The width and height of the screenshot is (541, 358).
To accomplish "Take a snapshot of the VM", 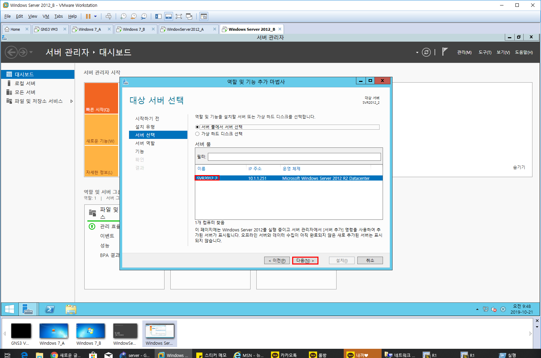I will coord(123,16).
